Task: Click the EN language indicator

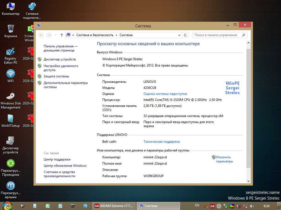Action: (197, 205)
